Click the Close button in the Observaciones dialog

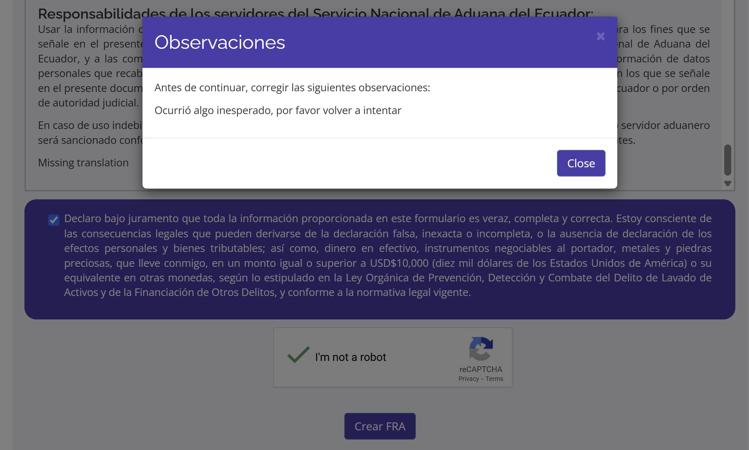click(x=581, y=163)
